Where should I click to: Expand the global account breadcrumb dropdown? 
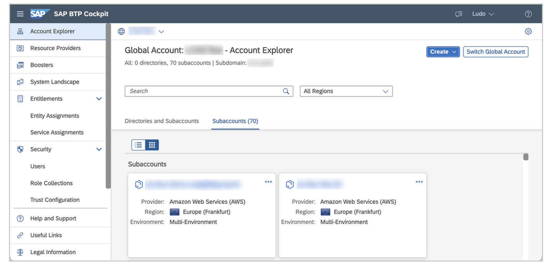click(x=161, y=31)
